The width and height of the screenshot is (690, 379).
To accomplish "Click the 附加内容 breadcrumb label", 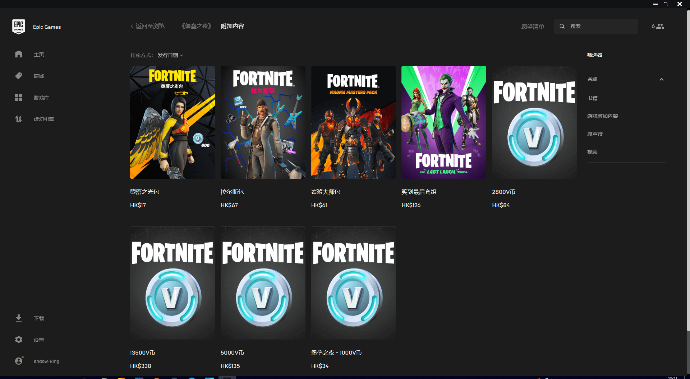I will (x=233, y=26).
